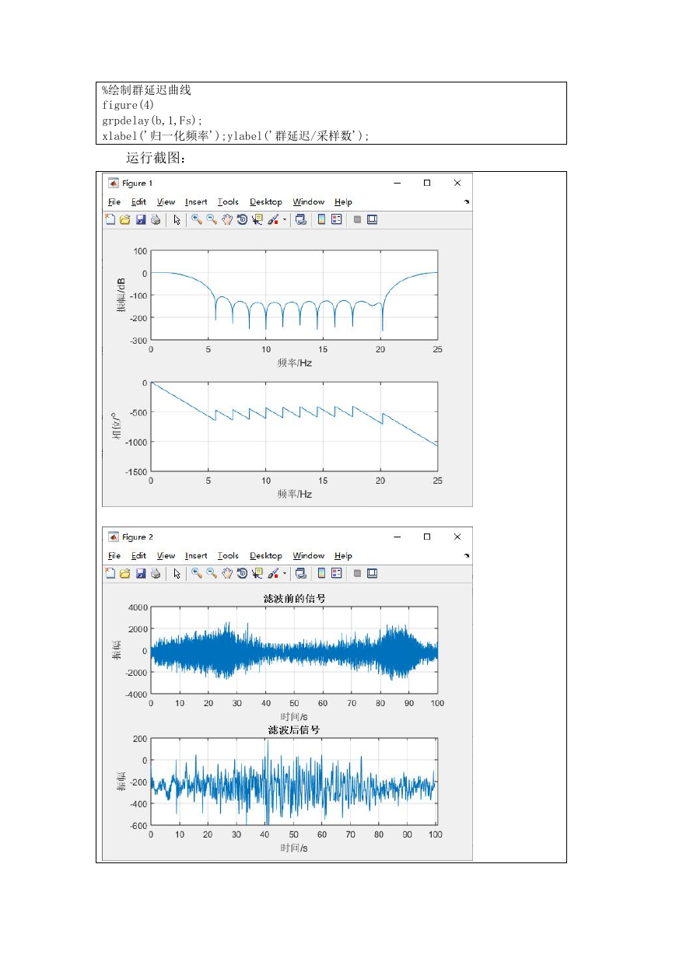Open View menu in Figure 2 window
Screen dimensions: 676x955
point(166,556)
